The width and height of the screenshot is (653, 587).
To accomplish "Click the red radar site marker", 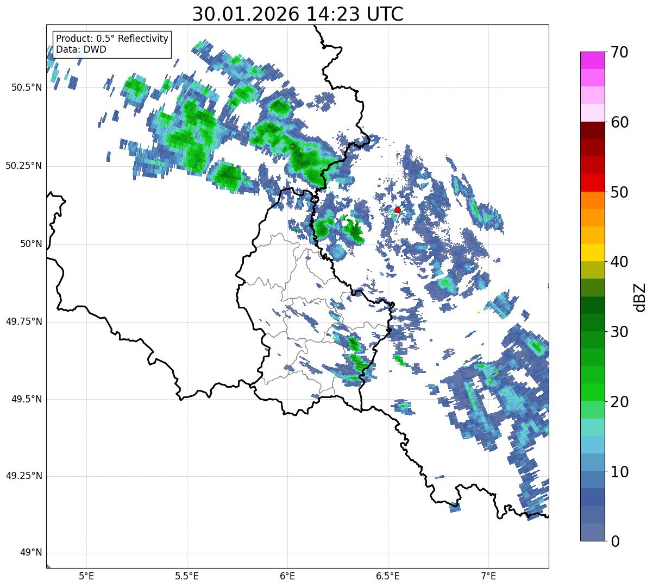I will click(x=398, y=210).
